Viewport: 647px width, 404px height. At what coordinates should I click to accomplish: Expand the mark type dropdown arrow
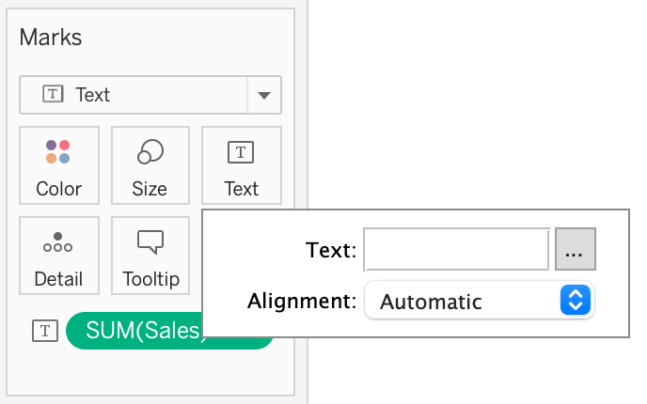(x=264, y=95)
